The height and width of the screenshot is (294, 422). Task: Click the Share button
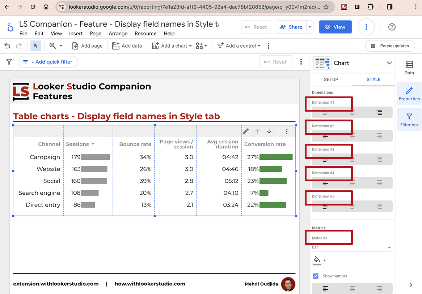291,27
